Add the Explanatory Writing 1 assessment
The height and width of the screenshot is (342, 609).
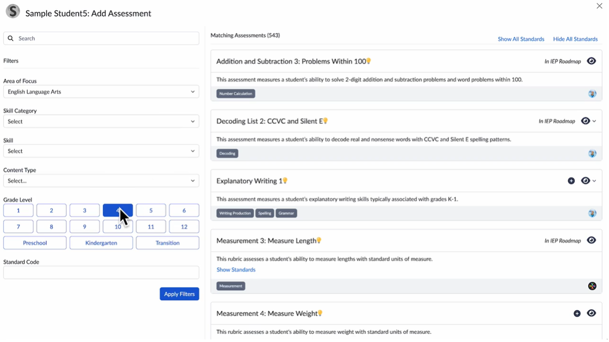click(571, 181)
